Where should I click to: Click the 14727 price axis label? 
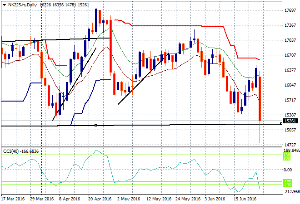click(x=290, y=145)
